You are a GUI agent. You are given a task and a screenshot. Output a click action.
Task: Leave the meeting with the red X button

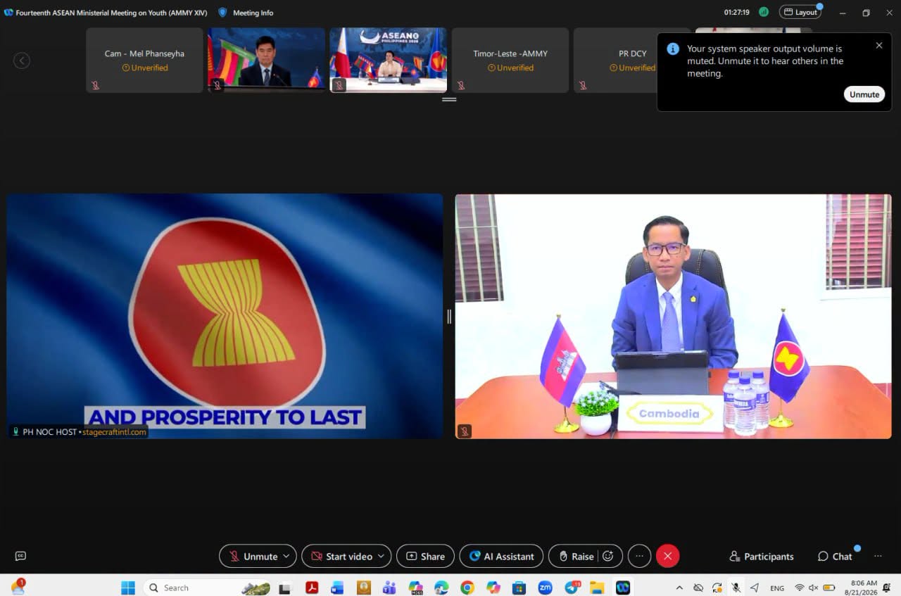pyautogui.click(x=667, y=556)
